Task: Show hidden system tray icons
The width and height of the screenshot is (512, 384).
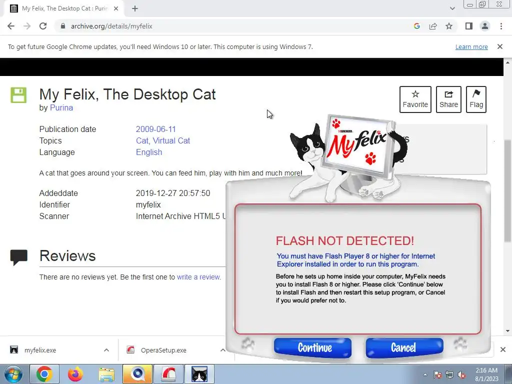Action: click(x=425, y=374)
